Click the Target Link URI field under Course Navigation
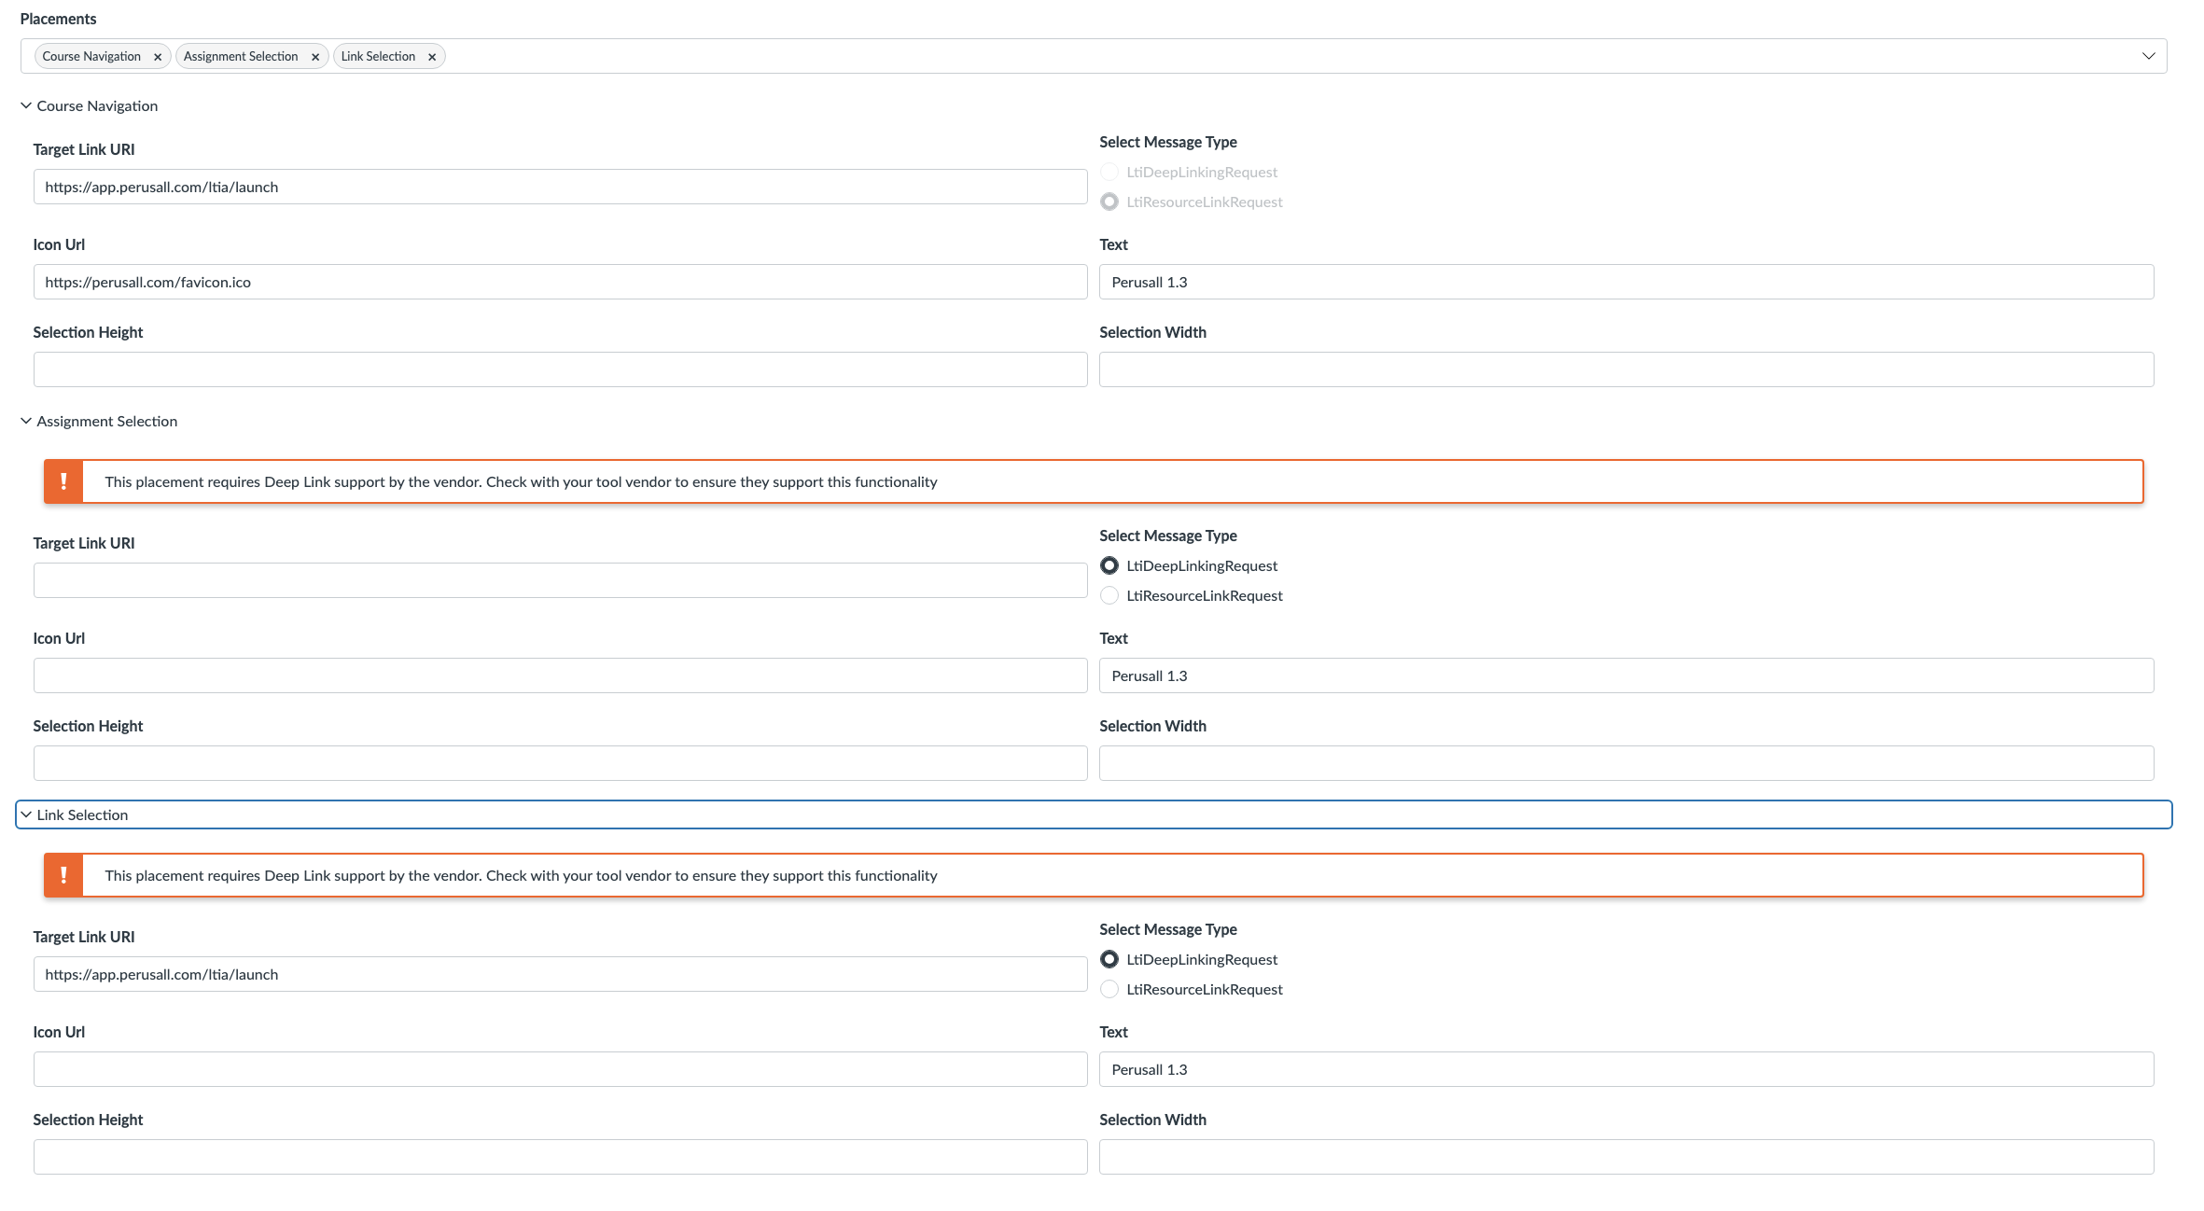2204x1211 pixels. (560, 187)
